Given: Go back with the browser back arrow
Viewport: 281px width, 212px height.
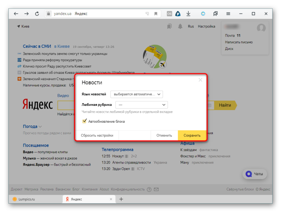Looking at the screenshot, I should 16,14.
